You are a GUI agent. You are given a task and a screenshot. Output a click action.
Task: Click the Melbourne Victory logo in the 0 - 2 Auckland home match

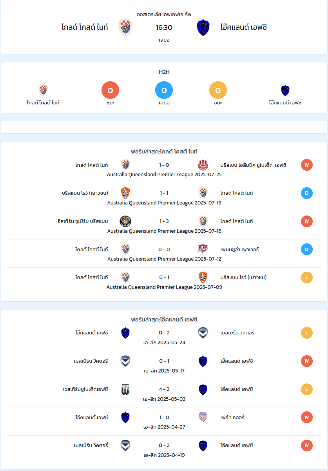coord(203,333)
